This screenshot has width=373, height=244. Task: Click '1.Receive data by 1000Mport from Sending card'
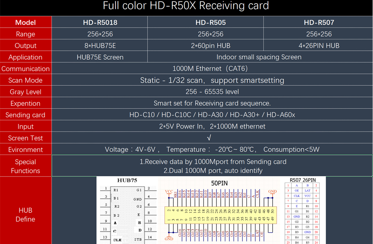(x=213, y=162)
